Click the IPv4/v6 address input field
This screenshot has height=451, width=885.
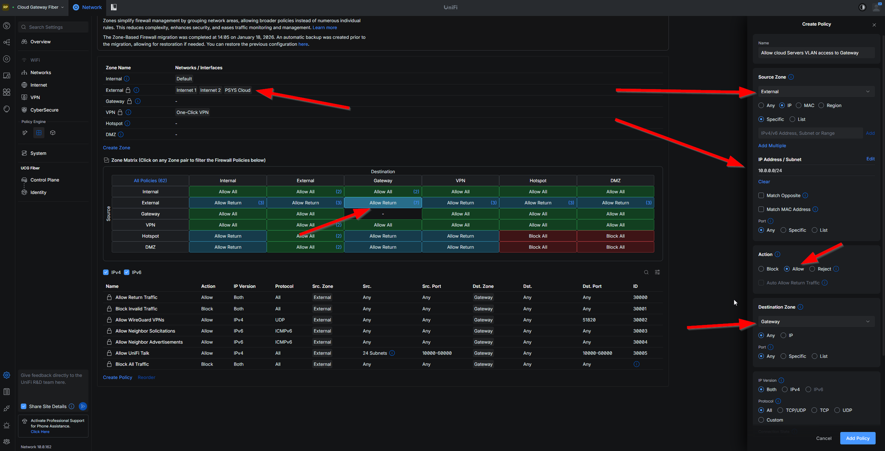(x=810, y=133)
